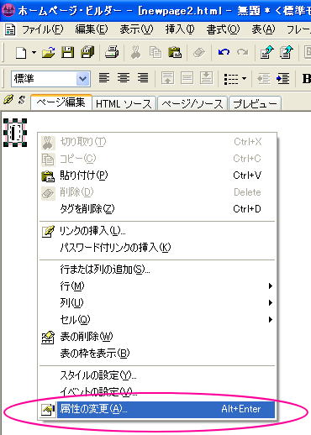311x435 pixels.
Task: Choose 属性の変更(A)... in context menu
Action: pyautogui.click(x=157, y=410)
